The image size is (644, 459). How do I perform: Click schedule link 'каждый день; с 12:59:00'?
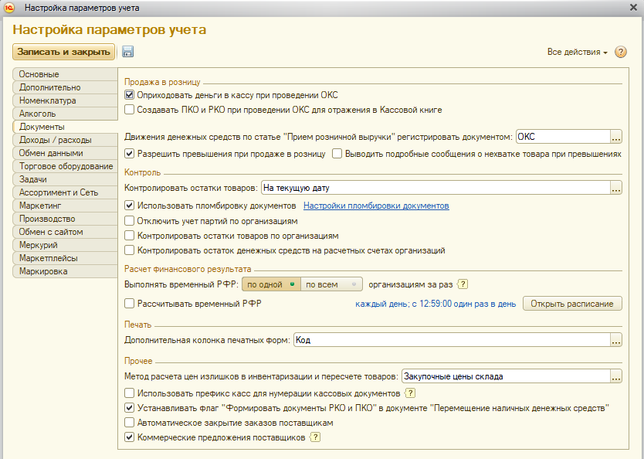point(436,304)
